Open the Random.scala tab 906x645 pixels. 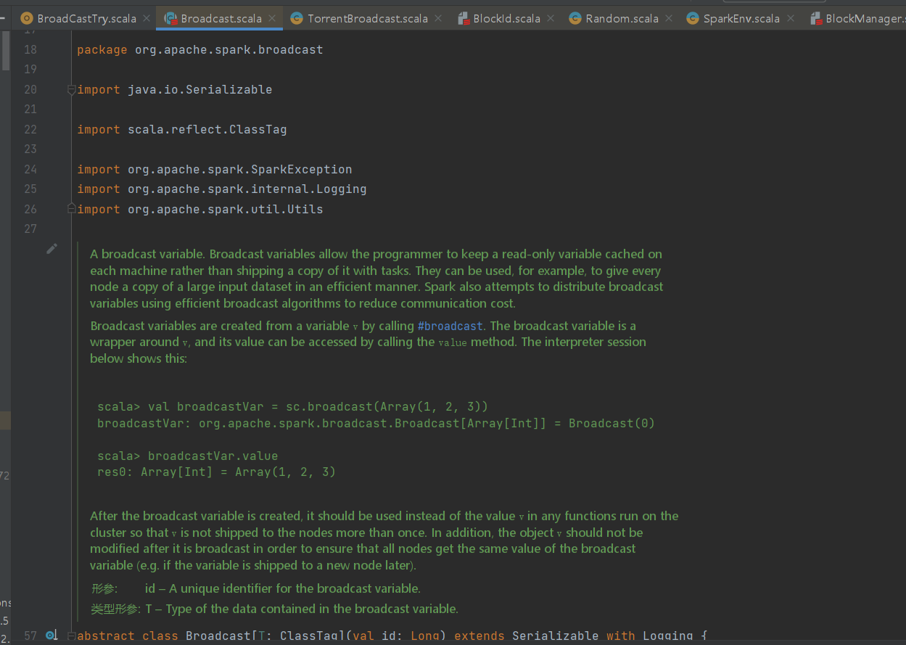(x=622, y=19)
